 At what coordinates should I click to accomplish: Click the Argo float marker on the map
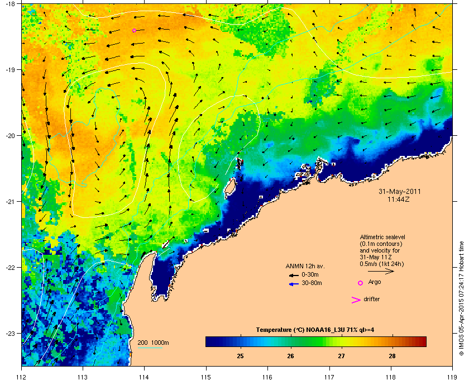pos(135,31)
